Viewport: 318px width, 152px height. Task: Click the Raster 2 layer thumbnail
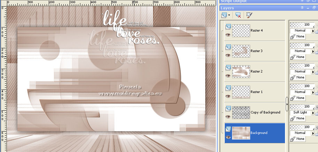[x=241, y=71]
